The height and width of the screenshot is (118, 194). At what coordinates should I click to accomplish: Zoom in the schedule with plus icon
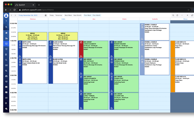click(x=188, y=15)
